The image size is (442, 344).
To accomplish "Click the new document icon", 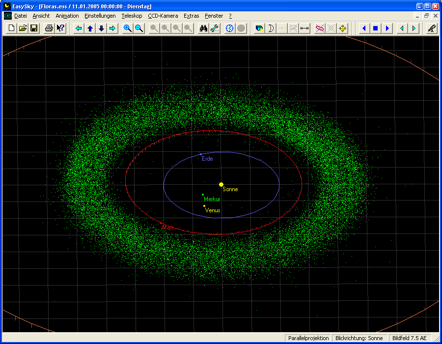I will point(12,29).
